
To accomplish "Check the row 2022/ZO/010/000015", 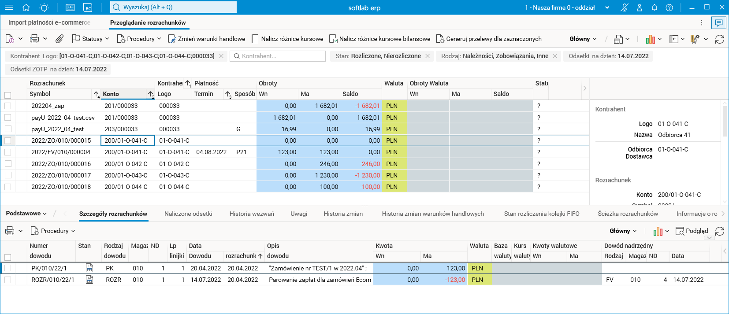I will tap(7, 140).
